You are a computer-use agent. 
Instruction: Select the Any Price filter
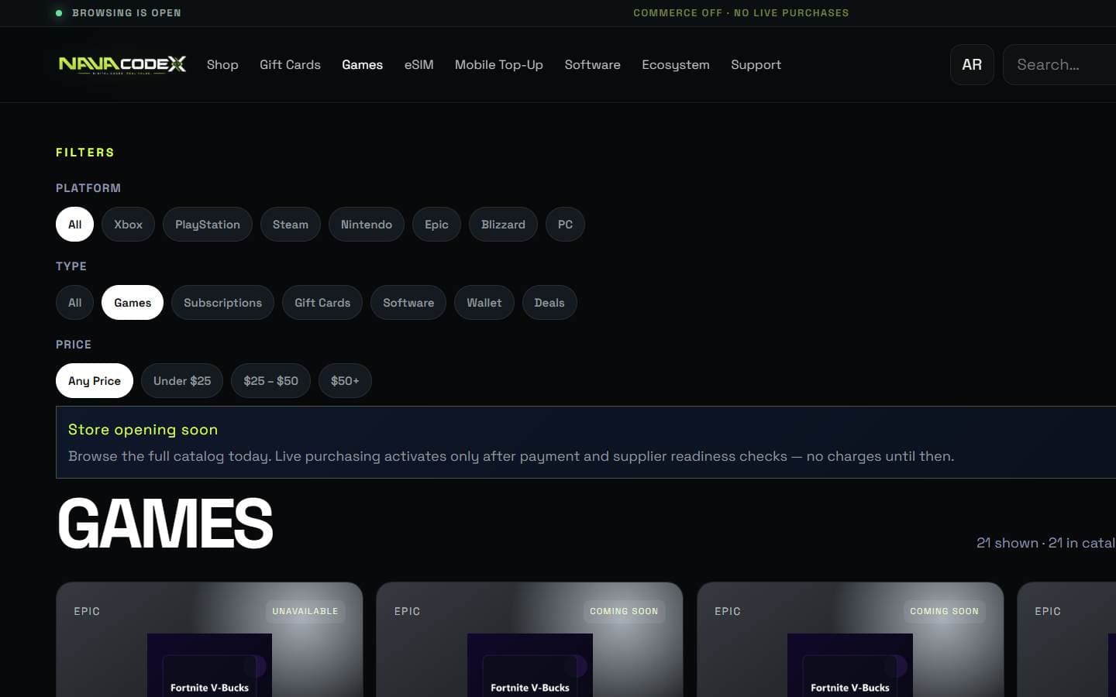coord(95,381)
